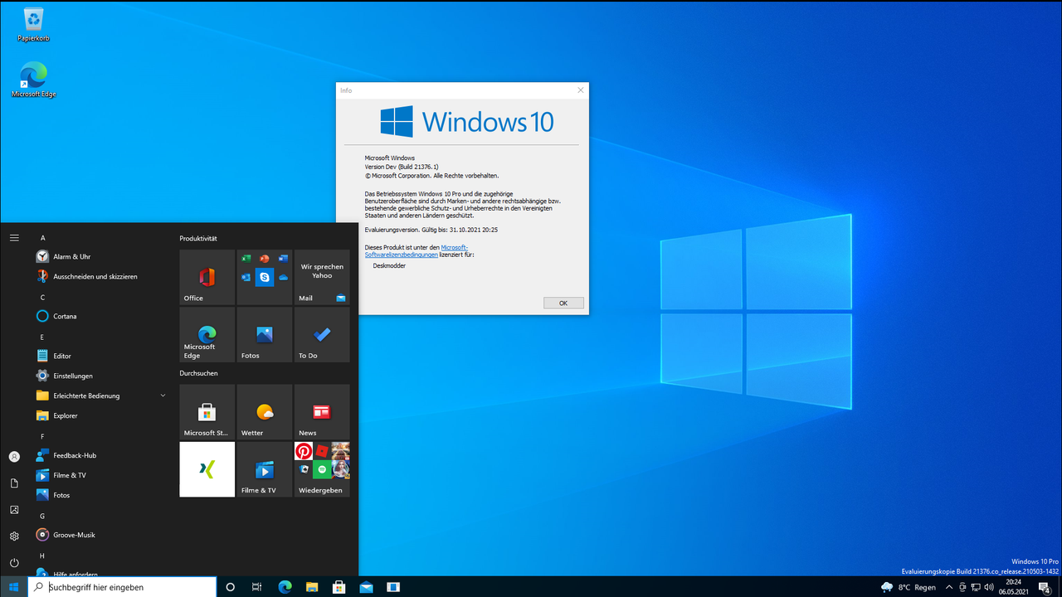
Task: Launch Edge from the taskbar
Action: (285, 587)
